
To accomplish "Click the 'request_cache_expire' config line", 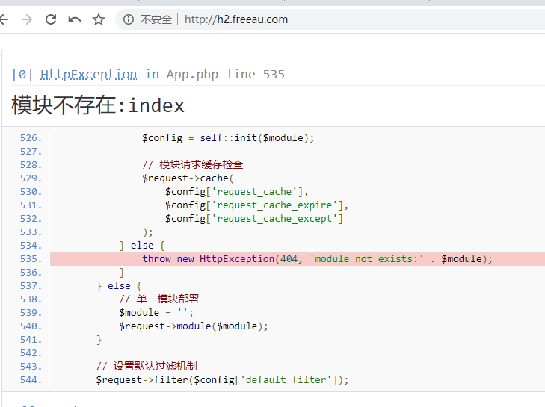I will (257, 205).
